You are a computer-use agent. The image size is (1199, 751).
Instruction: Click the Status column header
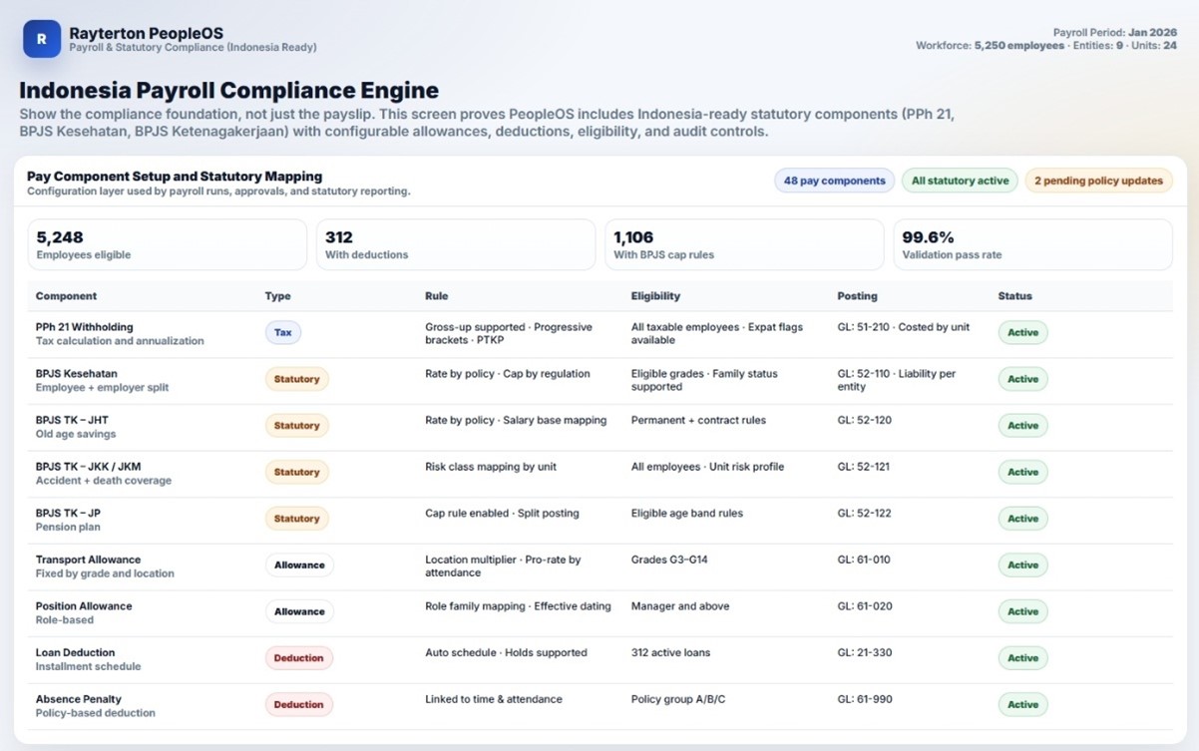tap(1014, 296)
